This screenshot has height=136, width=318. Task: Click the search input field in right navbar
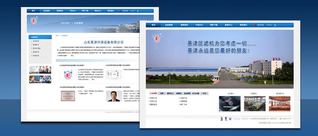coord(284,25)
